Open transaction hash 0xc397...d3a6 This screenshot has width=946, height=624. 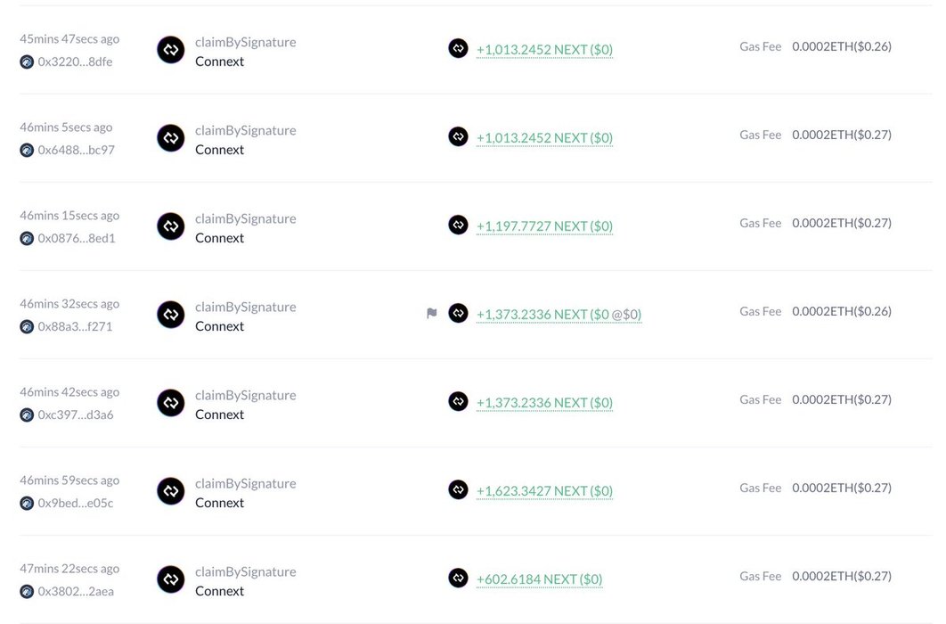(x=76, y=415)
